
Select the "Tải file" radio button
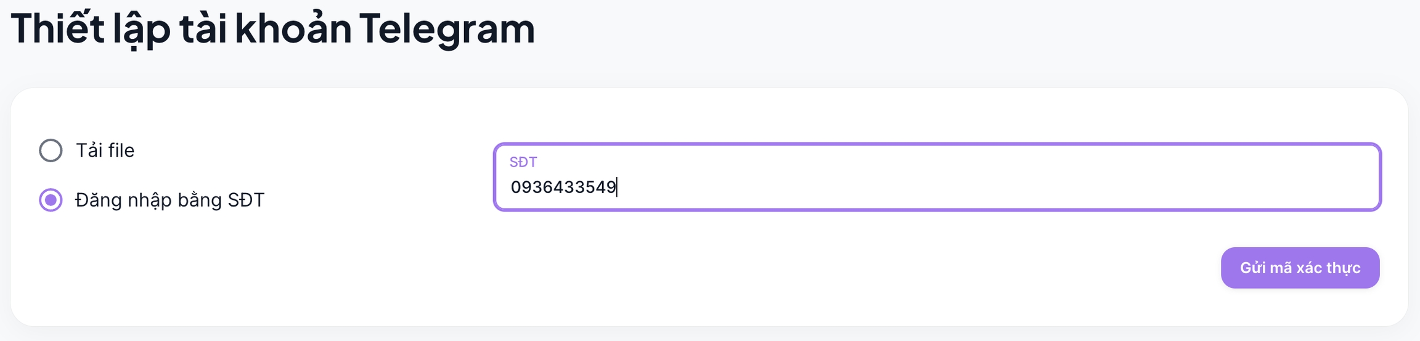pyautogui.click(x=51, y=150)
